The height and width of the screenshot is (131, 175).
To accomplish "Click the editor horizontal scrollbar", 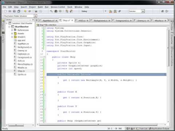I will (98, 124).
